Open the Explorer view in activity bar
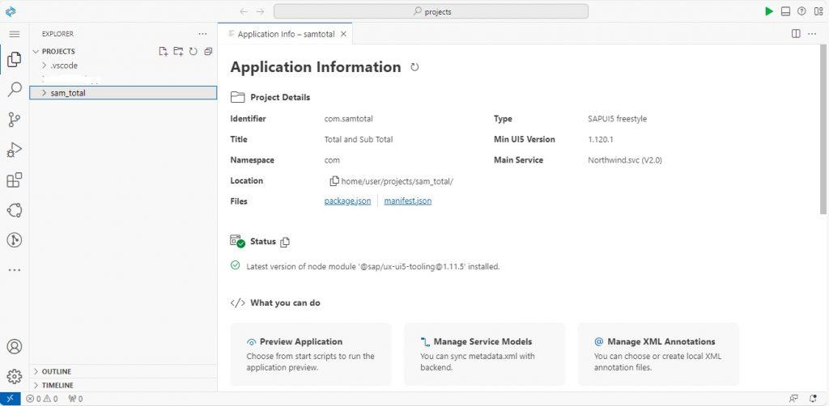Screen dimensions: 829x406 click(x=15, y=59)
